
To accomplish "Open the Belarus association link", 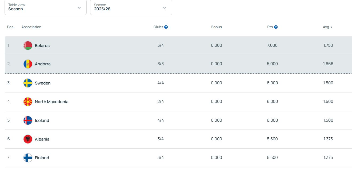I will [x=42, y=46].
